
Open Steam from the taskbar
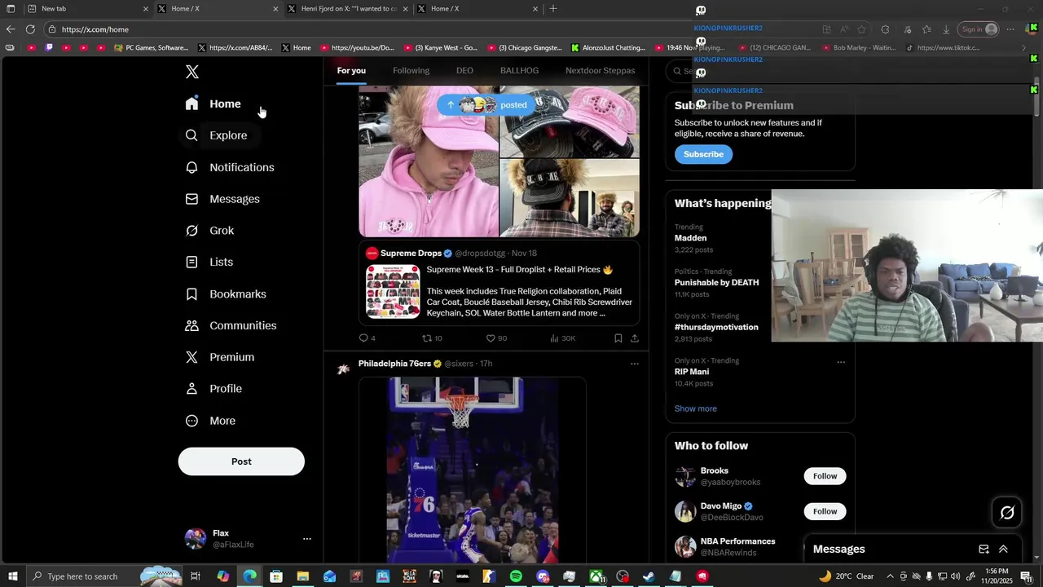pos(649,576)
